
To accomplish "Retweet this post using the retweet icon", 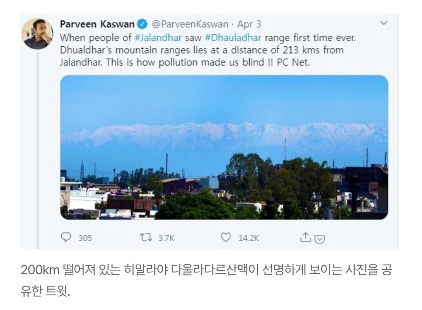I will 145,237.
